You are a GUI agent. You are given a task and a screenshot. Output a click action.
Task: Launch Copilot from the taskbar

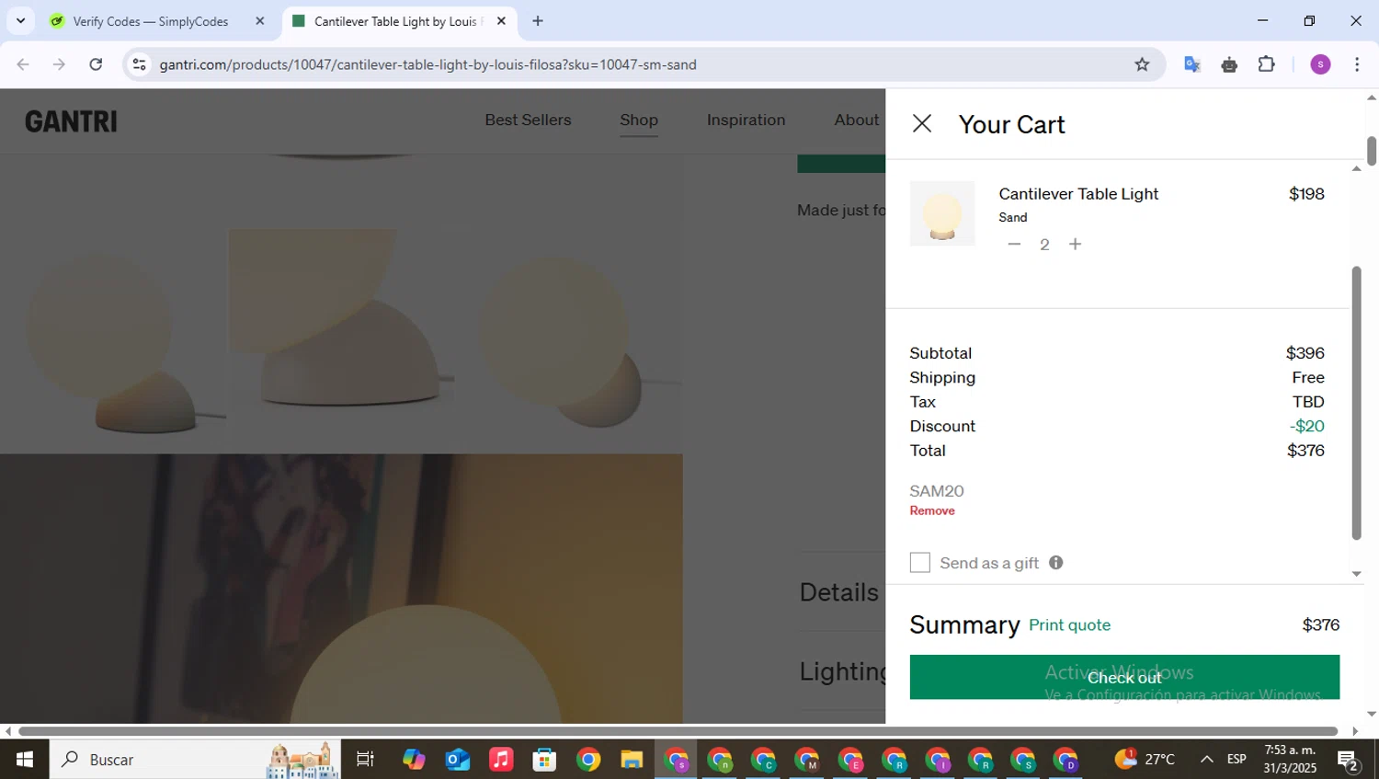pyautogui.click(x=414, y=759)
